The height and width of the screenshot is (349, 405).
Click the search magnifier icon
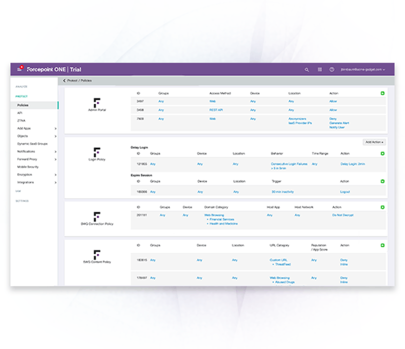tap(307, 70)
